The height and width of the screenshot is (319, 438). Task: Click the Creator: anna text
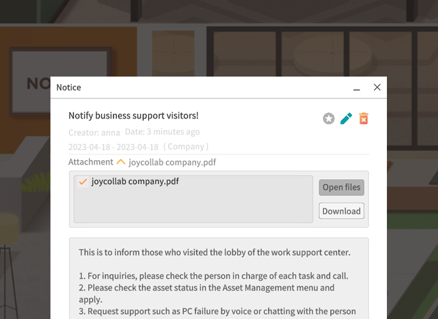coord(94,132)
